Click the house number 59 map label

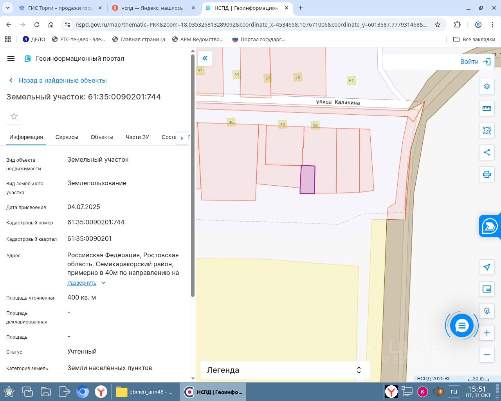(x=298, y=77)
